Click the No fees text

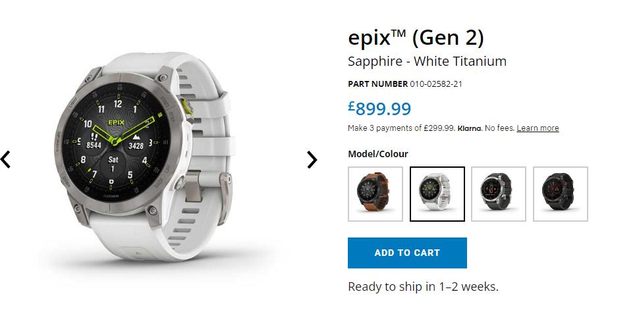(x=499, y=128)
